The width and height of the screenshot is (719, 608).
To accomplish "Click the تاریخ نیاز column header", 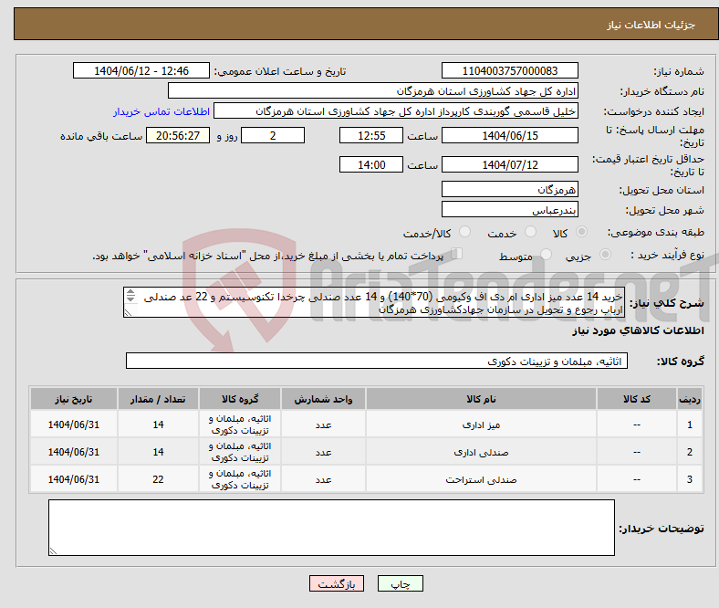I will 73,400.
